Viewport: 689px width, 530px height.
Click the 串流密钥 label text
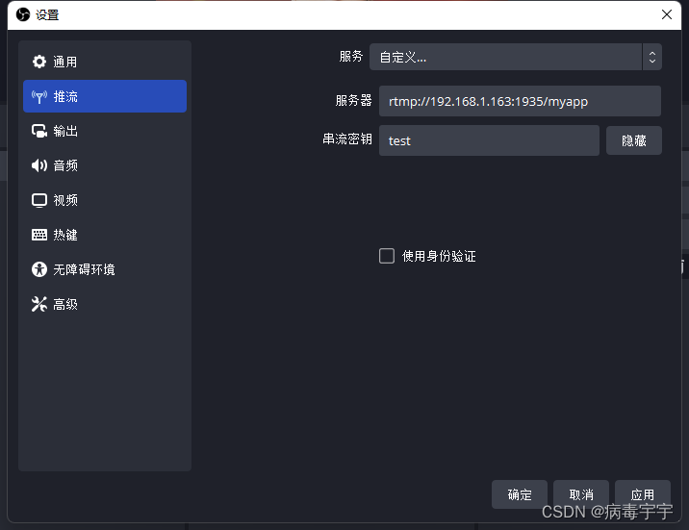(x=347, y=139)
